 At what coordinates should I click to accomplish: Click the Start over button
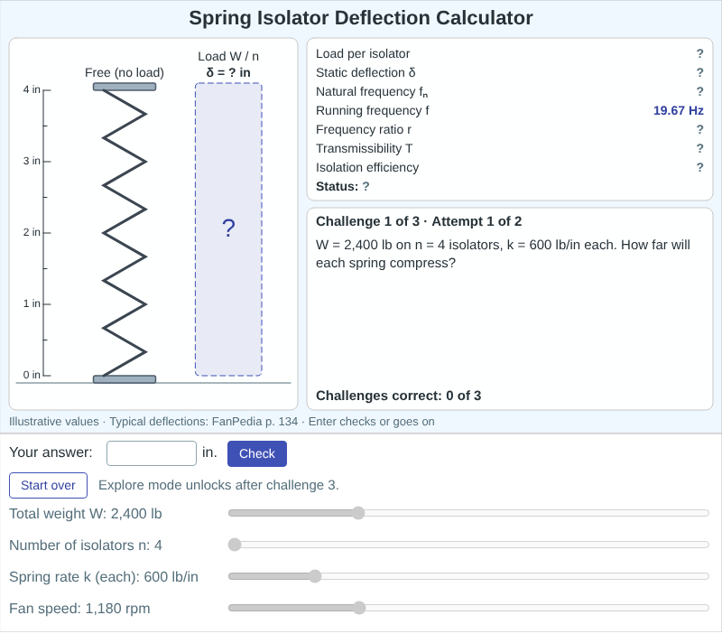tap(49, 485)
